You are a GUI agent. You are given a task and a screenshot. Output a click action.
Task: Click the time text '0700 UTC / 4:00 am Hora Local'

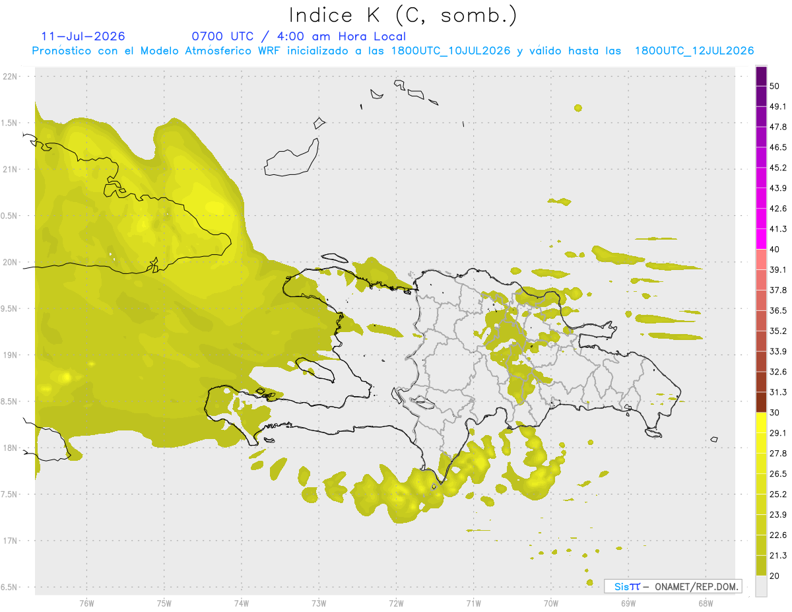[299, 36]
